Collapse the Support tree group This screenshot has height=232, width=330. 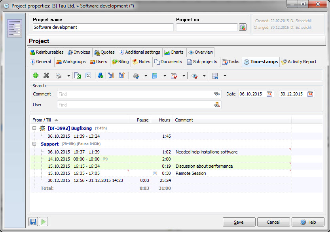34,144
